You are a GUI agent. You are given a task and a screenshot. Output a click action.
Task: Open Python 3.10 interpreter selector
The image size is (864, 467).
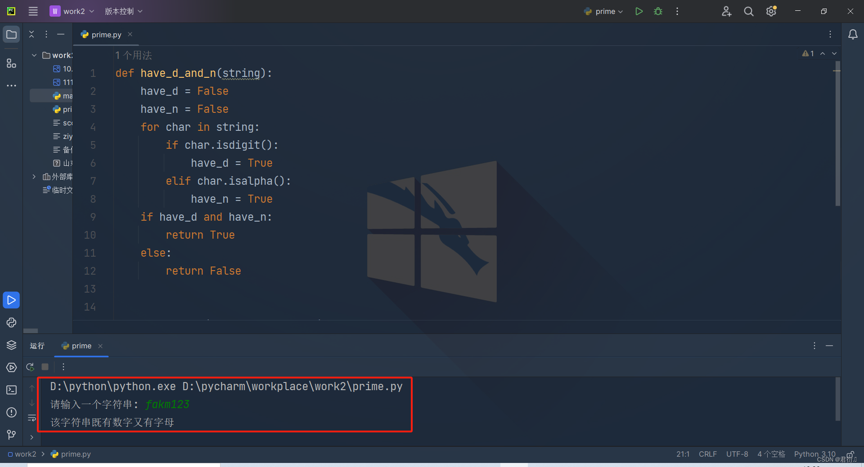(x=814, y=454)
